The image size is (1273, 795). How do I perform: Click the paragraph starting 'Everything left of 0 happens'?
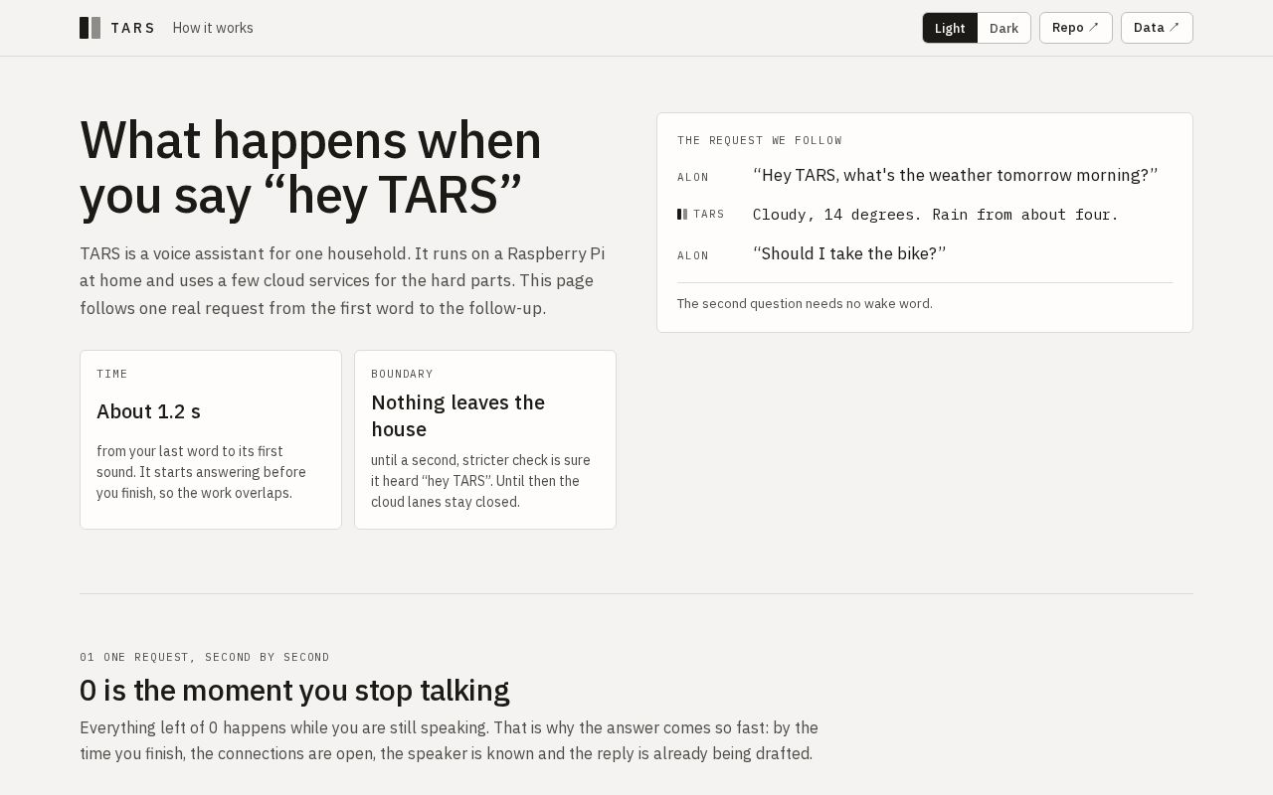coord(449,740)
